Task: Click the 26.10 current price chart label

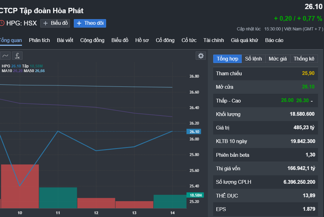Action: point(194,132)
